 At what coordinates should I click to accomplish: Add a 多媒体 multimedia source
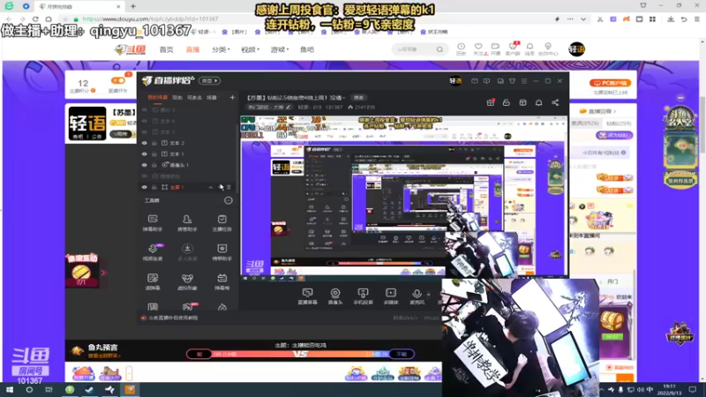tap(391, 296)
